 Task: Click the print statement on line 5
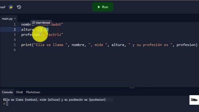109,45
